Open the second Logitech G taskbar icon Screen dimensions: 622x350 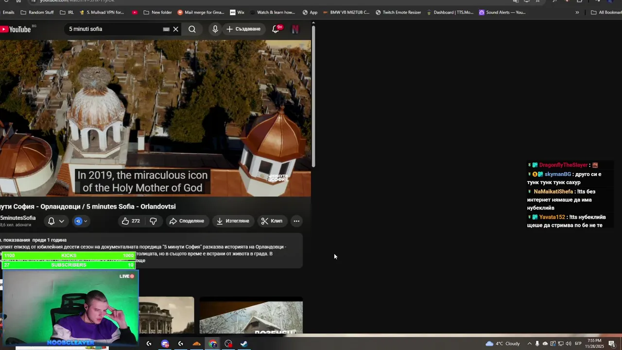(x=181, y=344)
